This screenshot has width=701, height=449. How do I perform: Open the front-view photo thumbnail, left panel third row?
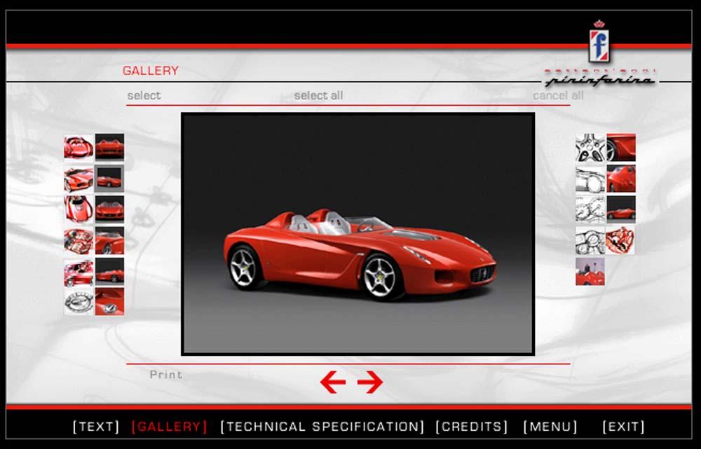109,209
